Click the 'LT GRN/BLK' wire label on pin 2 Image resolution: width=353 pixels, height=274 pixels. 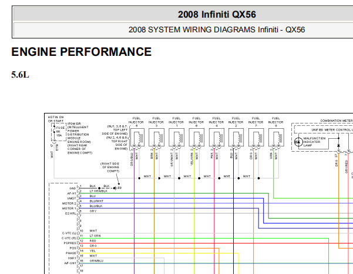[x=99, y=191]
